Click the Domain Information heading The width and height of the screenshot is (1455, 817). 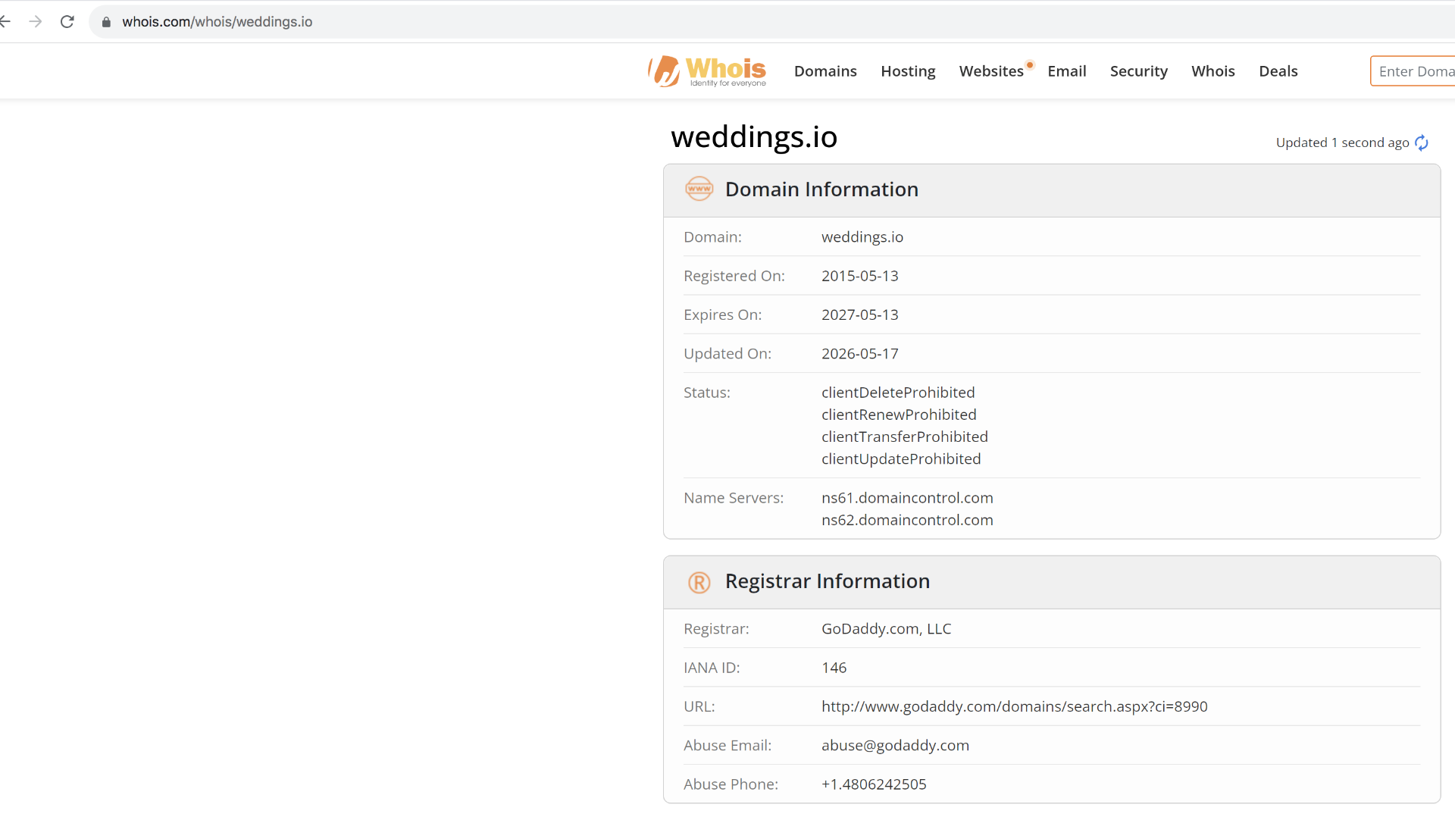click(821, 189)
